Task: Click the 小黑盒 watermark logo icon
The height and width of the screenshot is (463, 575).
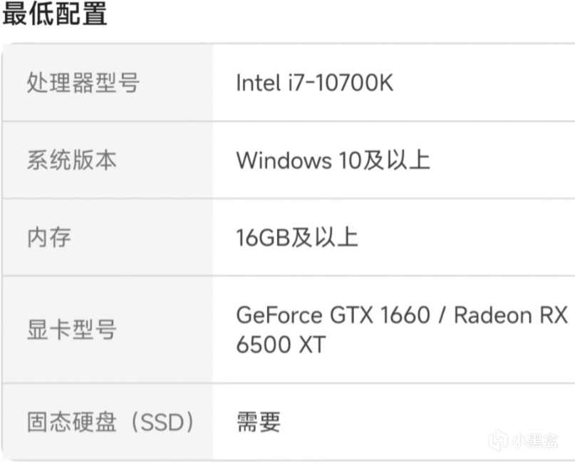Action: (498, 440)
